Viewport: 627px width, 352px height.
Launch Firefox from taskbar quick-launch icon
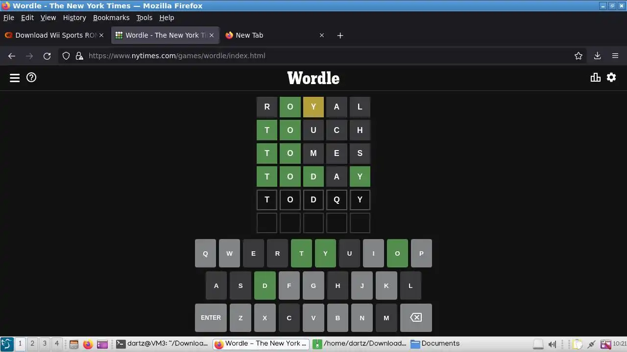pyautogui.click(x=88, y=344)
